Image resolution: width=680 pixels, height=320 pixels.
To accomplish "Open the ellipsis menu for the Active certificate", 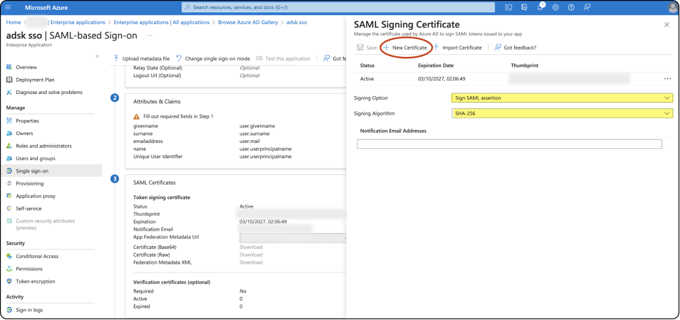I will tap(667, 79).
